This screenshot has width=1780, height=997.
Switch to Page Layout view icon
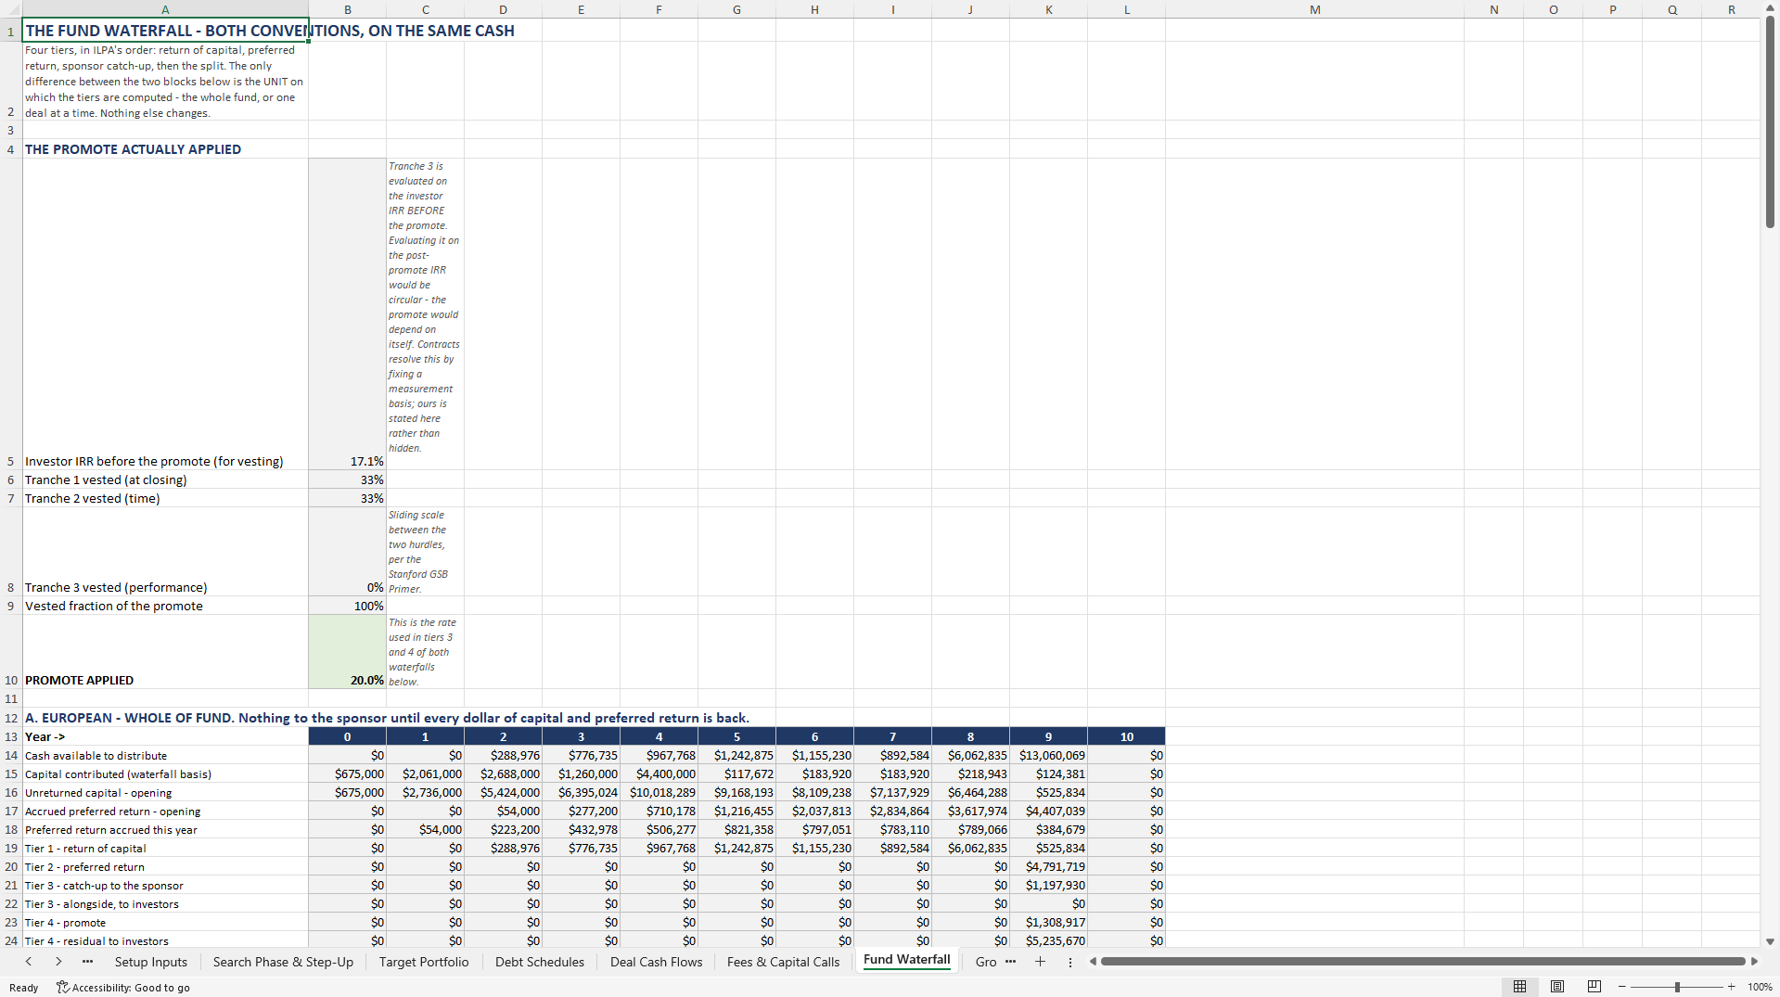pos(1557,987)
